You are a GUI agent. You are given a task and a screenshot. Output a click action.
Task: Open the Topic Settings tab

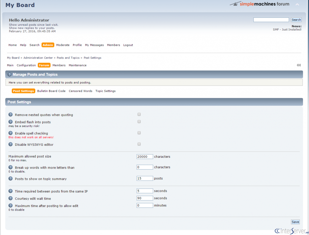(105, 91)
